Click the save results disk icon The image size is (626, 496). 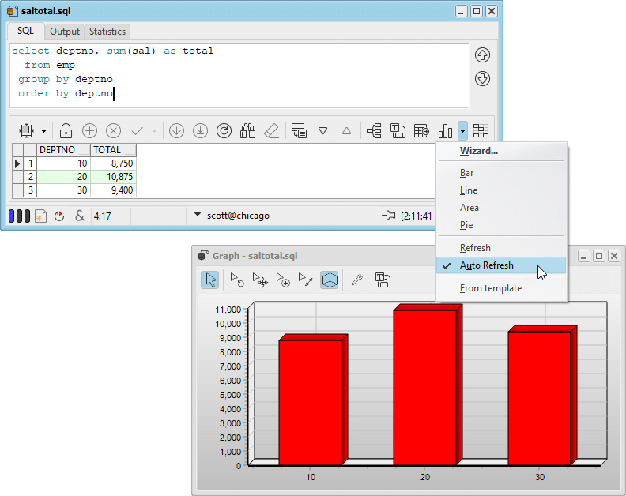[398, 130]
